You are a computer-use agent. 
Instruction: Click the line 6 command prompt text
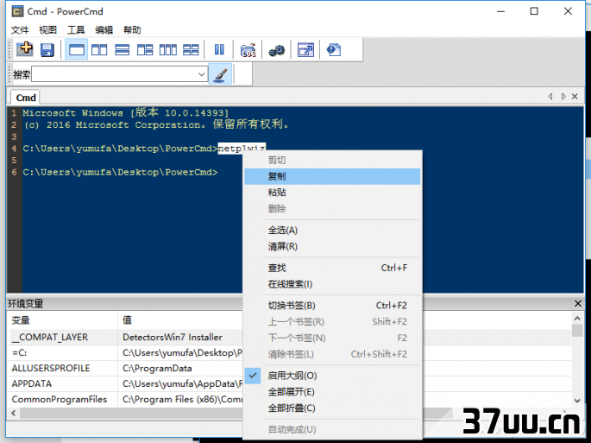(x=120, y=173)
